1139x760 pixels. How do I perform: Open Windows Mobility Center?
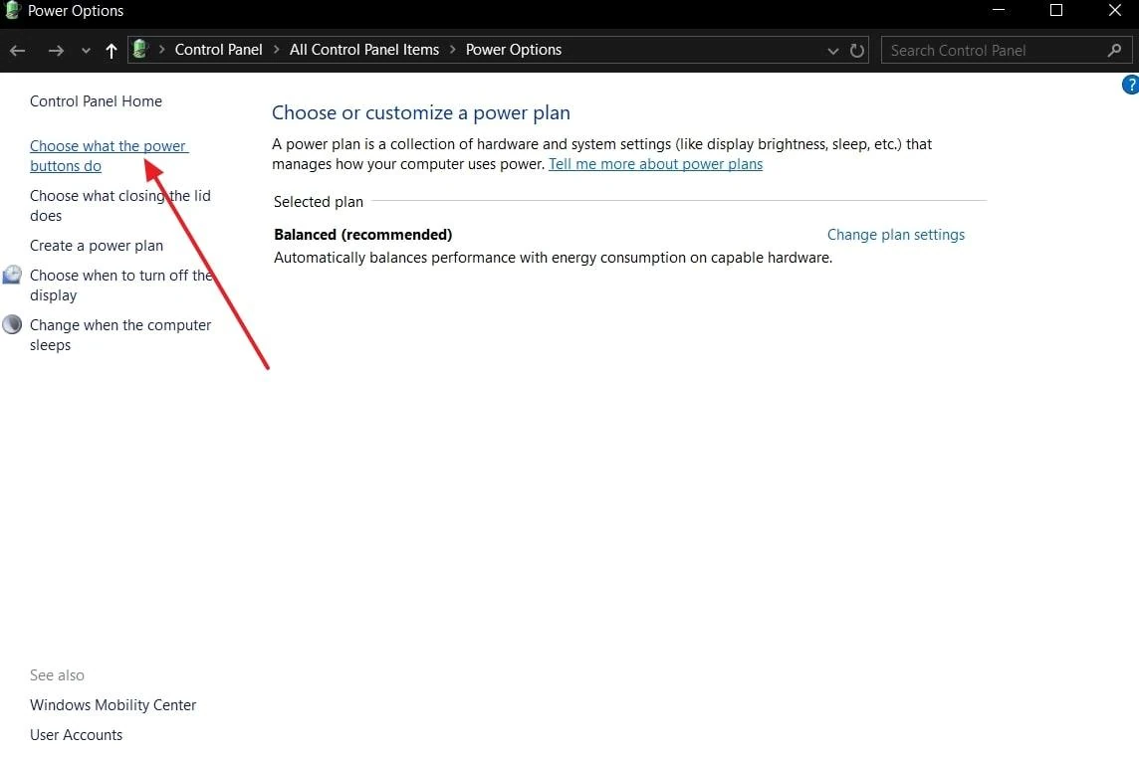click(113, 705)
